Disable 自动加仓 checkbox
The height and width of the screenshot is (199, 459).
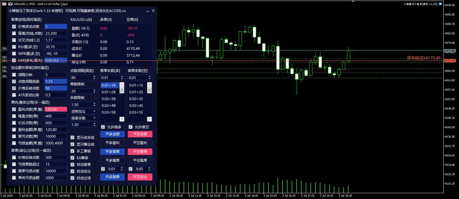pyautogui.click(x=73, y=171)
